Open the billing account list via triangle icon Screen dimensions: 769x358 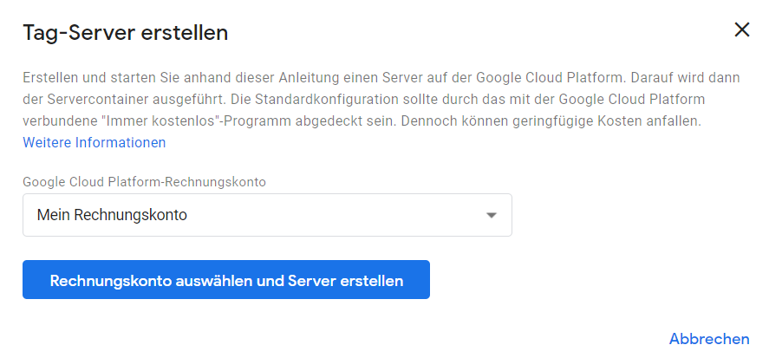[492, 215]
